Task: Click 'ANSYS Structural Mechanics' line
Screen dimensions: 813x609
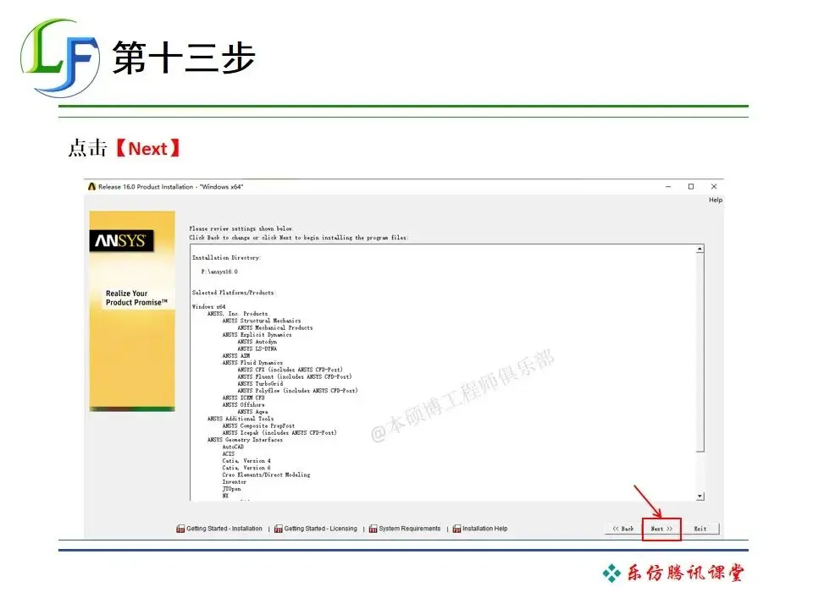Action: point(262,321)
